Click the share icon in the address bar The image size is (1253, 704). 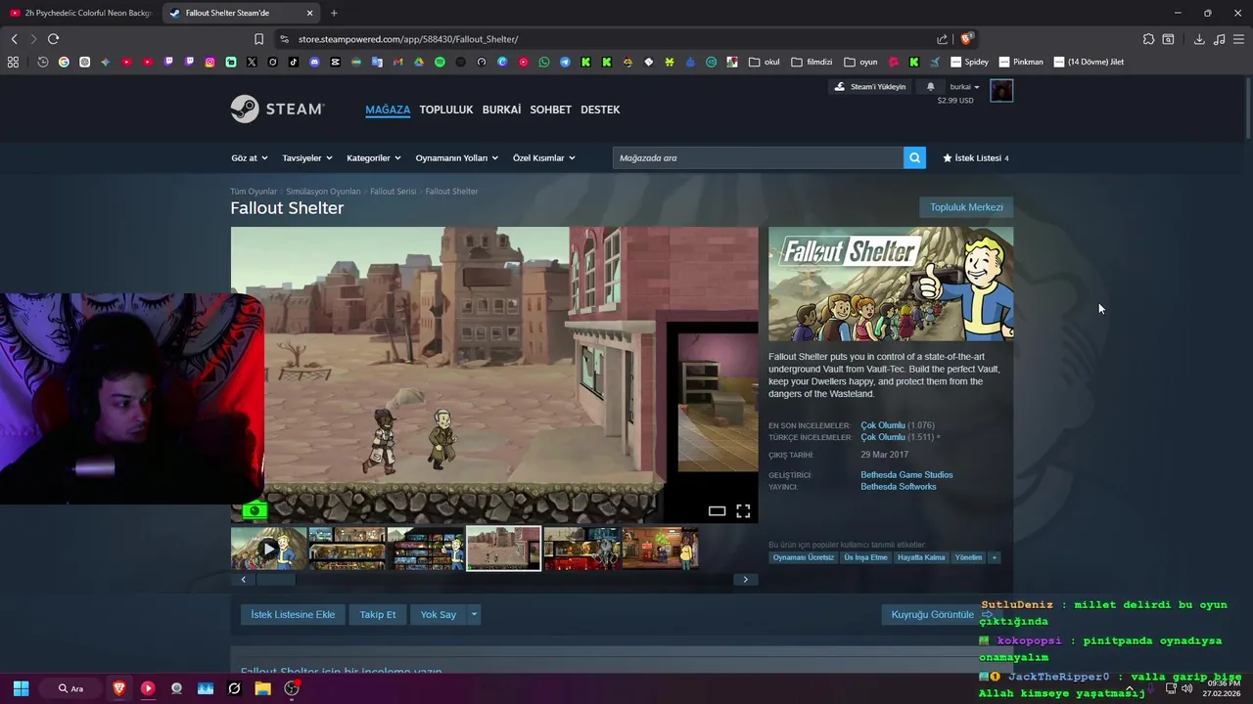coord(942,39)
